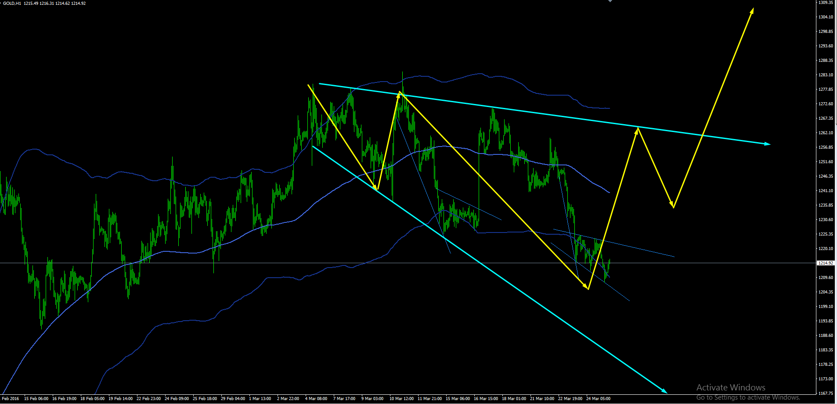Click the 16 Feb 19:00 time label
The width and height of the screenshot is (837, 404).
(x=65, y=399)
